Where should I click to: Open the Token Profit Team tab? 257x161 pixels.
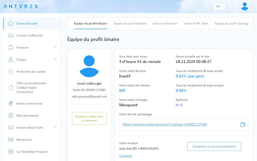coord(196,23)
